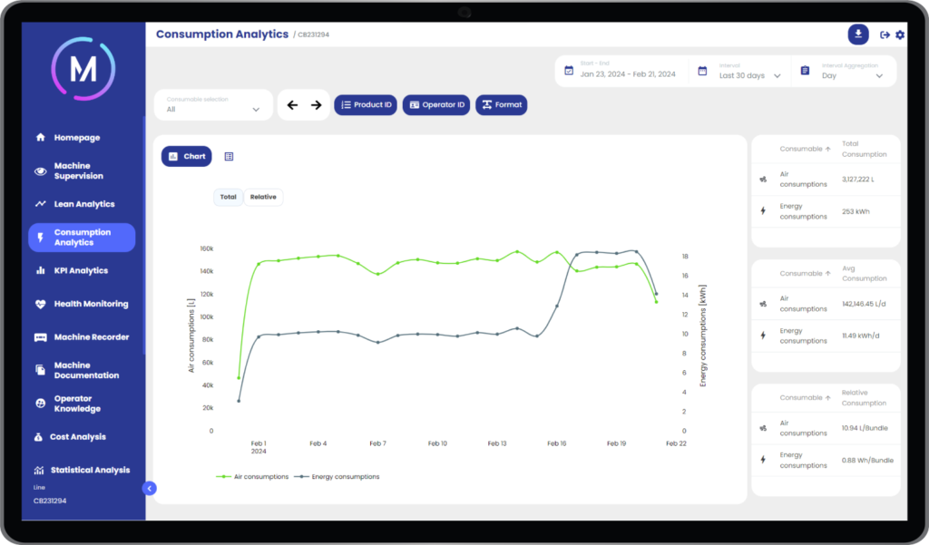This screenshot has height=545, width=929.
Task: Toggle Air consumptions series in legend
Action: click(x=252, y=476)
